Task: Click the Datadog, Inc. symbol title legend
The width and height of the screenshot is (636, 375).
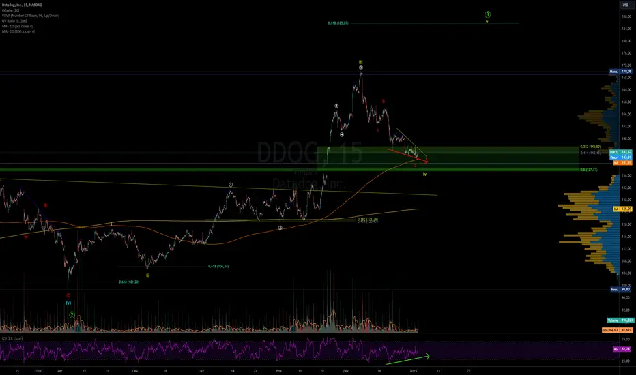Action: coord(22,5)
